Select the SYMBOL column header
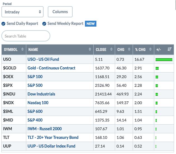 pyautogui.click(x=14, y=50)
